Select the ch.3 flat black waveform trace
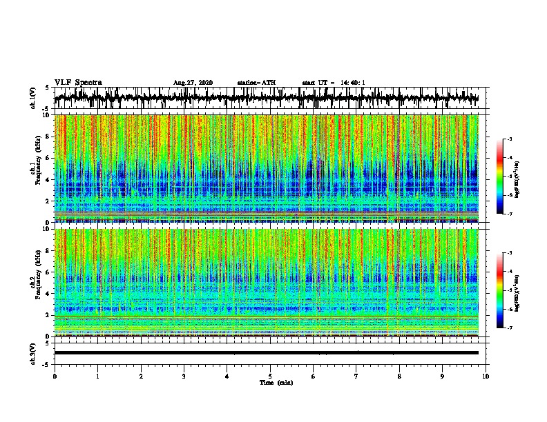Viewport: 547px width, 422px height. 267,353
